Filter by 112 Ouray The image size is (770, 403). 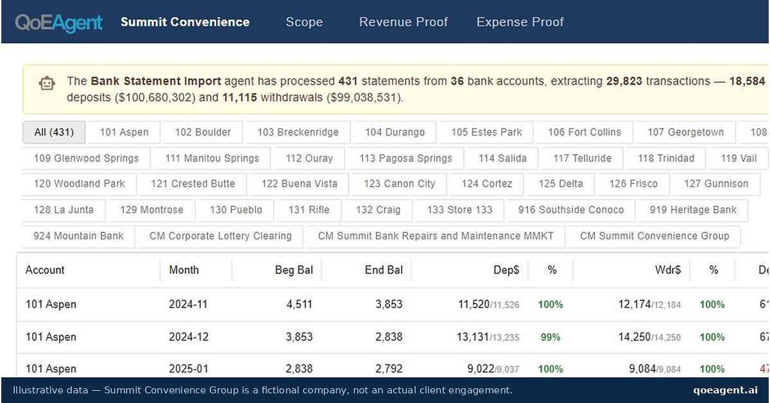click(x=309, y=159)
